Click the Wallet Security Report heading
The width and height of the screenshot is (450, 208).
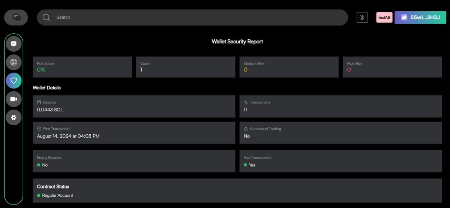pyautogui.click(x=237, y=42)
